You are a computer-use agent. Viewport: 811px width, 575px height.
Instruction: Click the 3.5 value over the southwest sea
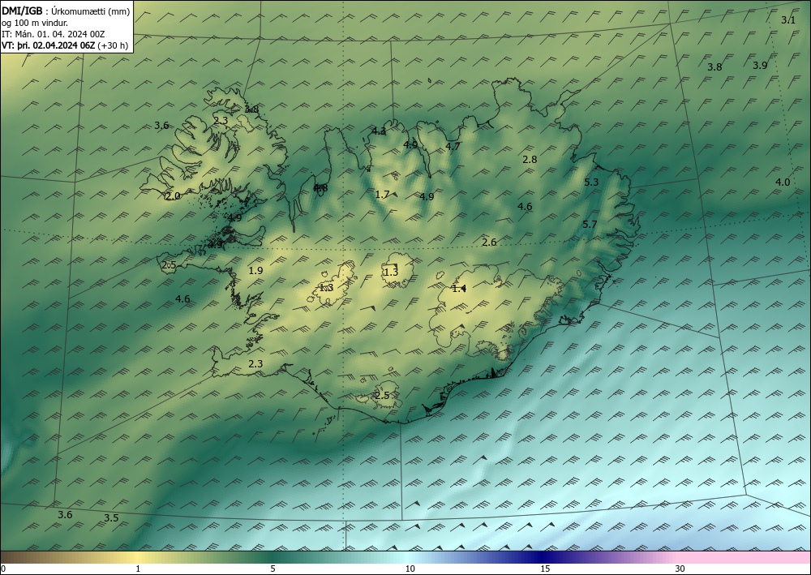click(111, 518)
